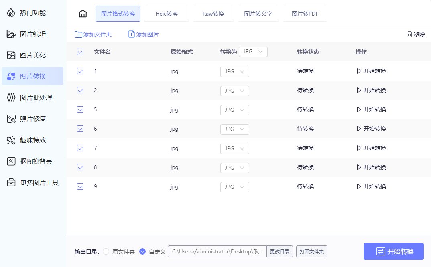
Task: Open 照片修复 in the sidebar
Action: [x=33, y=119]
